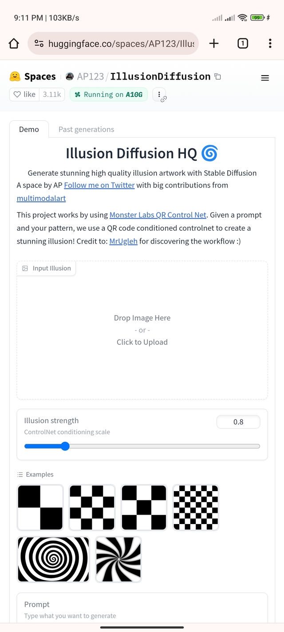Select the Demo tab

[29, 129]
